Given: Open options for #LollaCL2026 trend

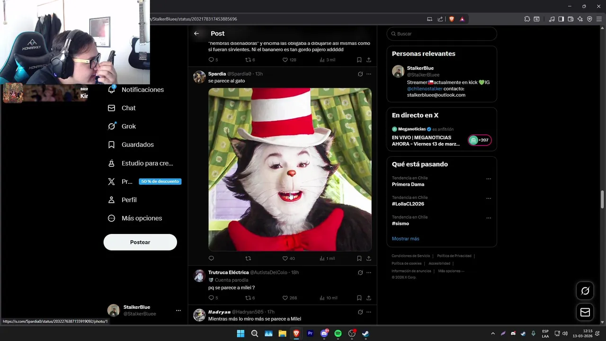Looking at the screenshot, I should click(489, 198).
